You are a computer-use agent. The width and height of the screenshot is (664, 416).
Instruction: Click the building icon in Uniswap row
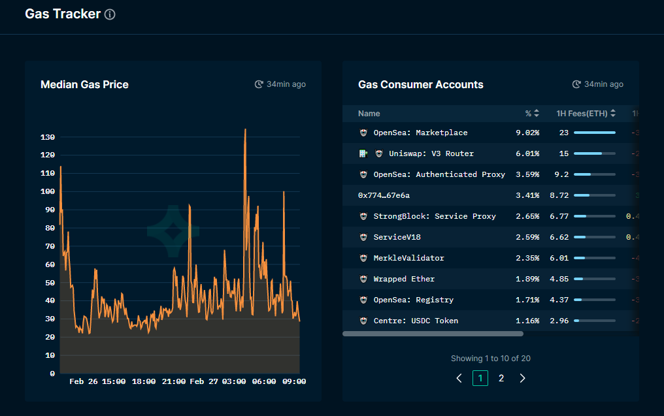coord(363,153)
